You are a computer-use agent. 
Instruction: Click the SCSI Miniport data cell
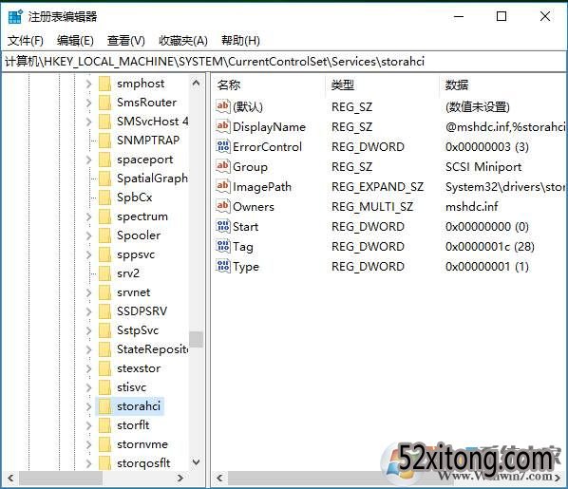[x=483, y=167]
